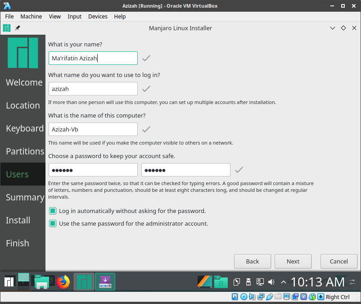Open the file manager in the taskbar
Screen dimensions: 361x304
pyautogui.click(x=41, y=282)
